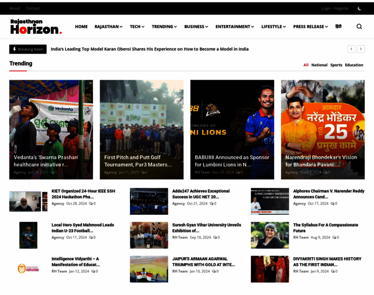Open Narendraji Bhondekar's Vision featured card
Image resolution: width=374 pixels, height=295 pixels.
323,129
